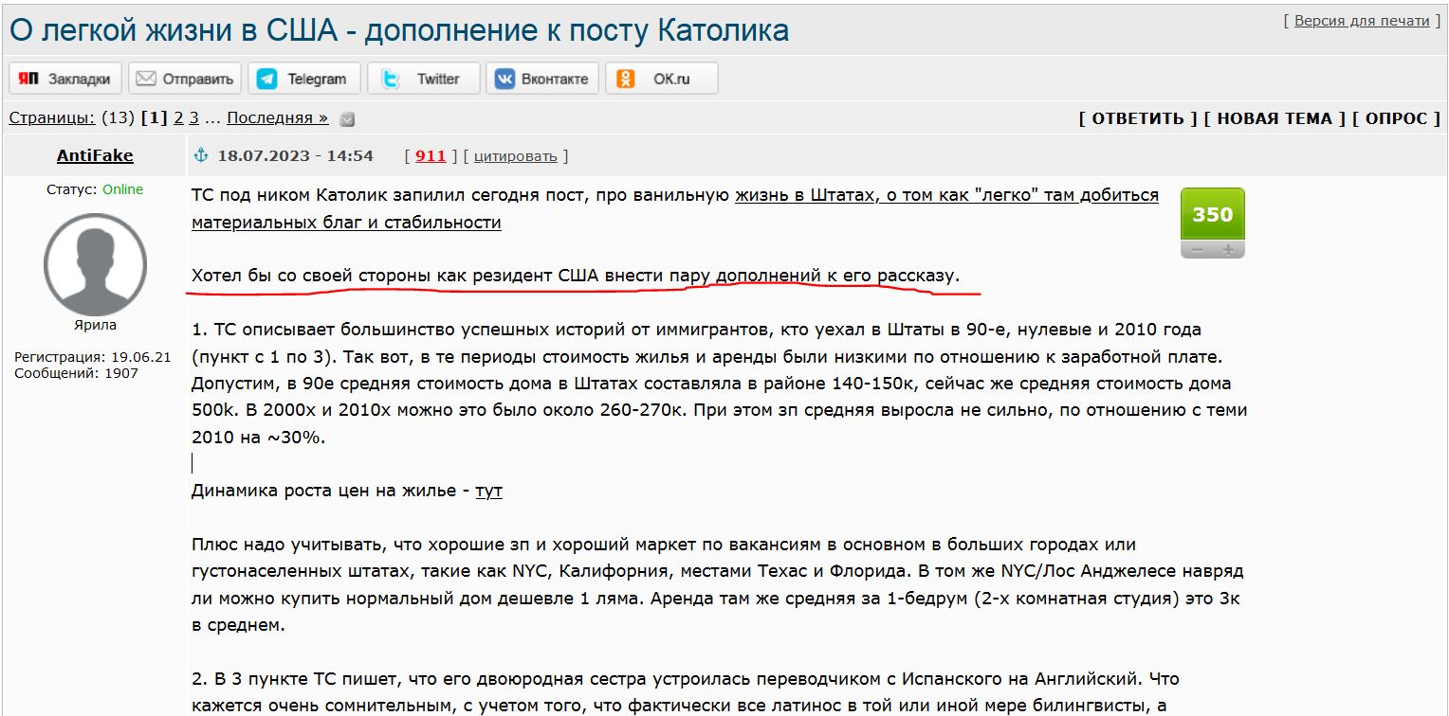Send thread by email with Отправить
Image resolution: width=1449 pixels, height=716 pixels.
click(185, 79)
